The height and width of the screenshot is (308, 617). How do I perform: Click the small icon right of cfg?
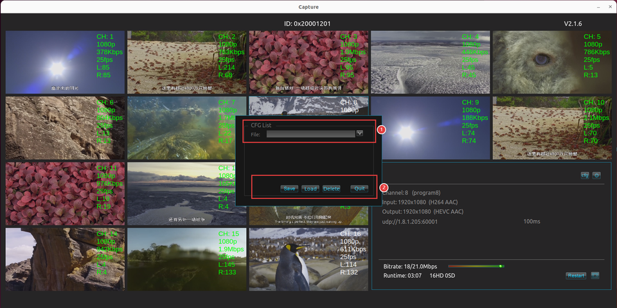tap(596, 175)
